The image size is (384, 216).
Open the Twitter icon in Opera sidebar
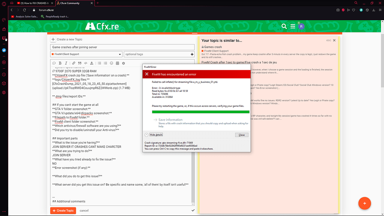point(4,50)
